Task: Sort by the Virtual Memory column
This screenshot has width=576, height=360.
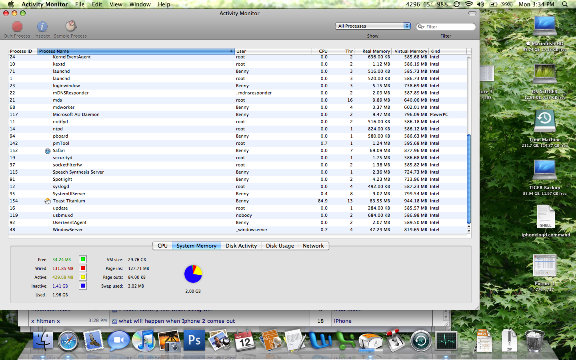Action: pyautogui.click(x=410, y=51)
